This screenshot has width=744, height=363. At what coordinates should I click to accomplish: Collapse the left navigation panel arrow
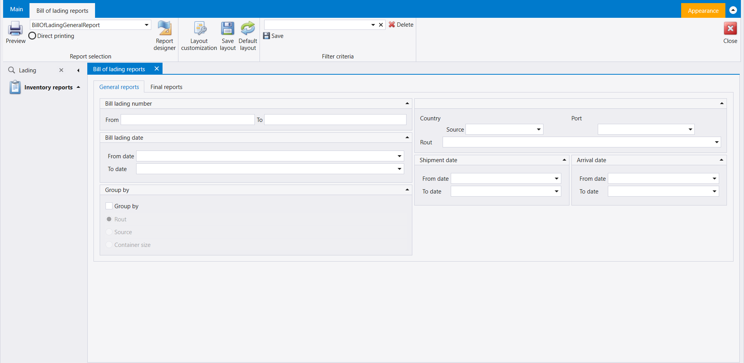78,70
